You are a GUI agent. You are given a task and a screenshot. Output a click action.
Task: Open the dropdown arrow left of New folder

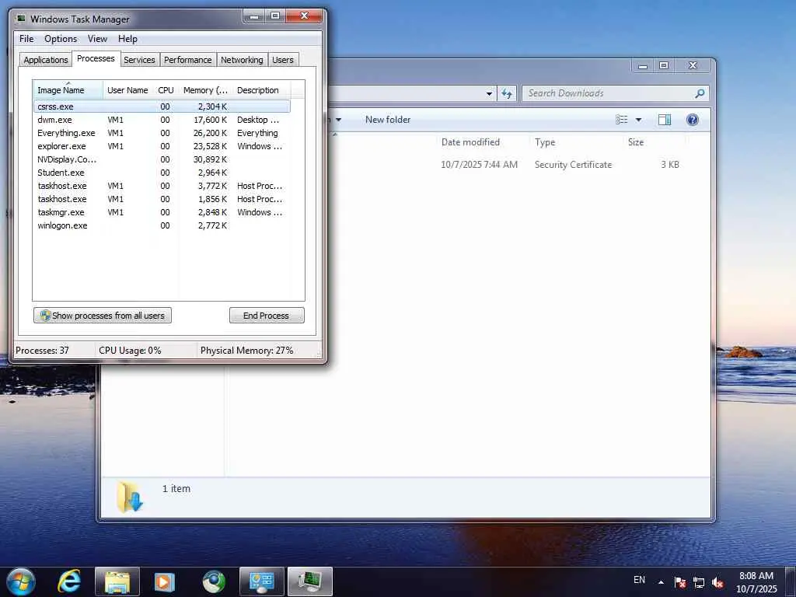(x=338, y=120)
